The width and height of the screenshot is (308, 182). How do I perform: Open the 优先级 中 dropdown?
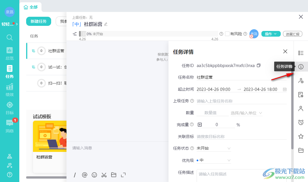[x=214, y=160]
